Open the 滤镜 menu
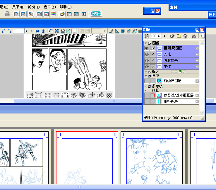 [34, 7]
